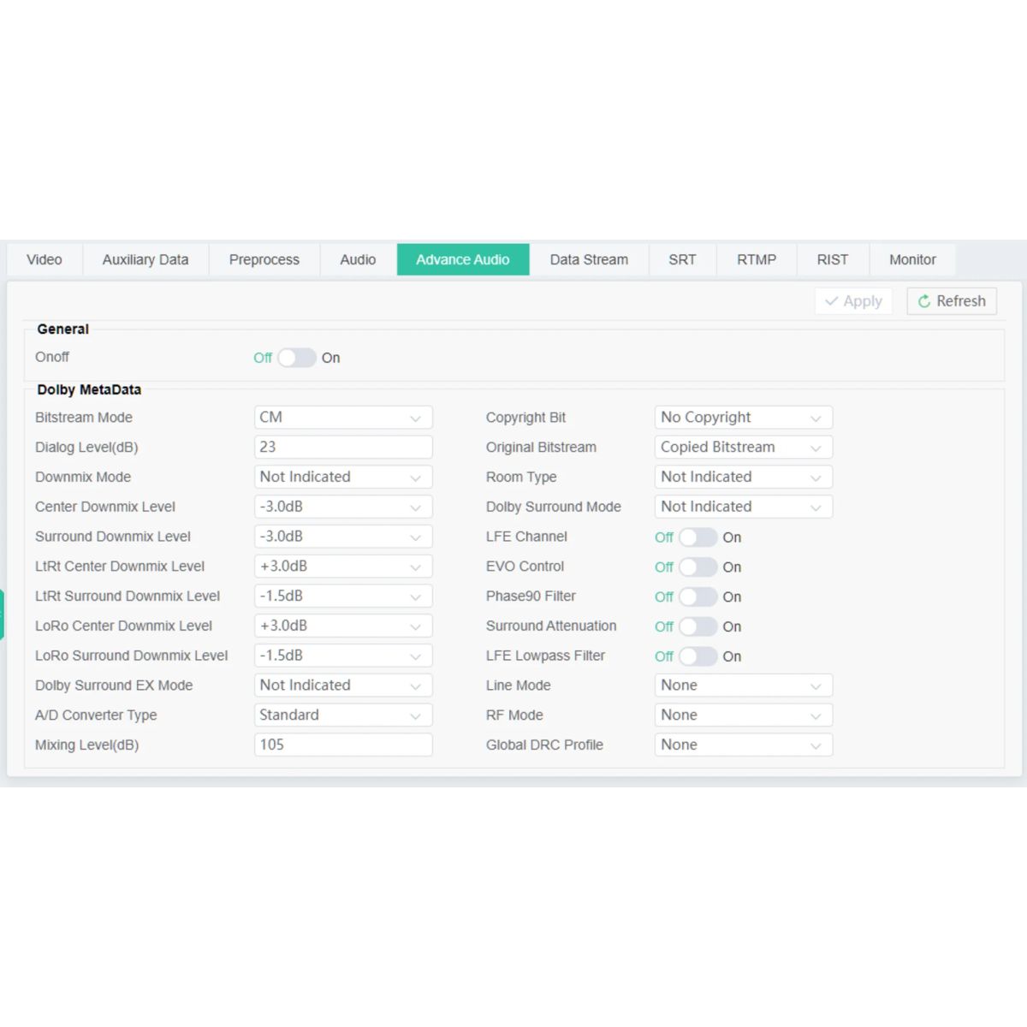This screenshot has height=1027, width=1027.
Task: Enable the Phase90 Filter toggle
Action: click(x=697, y=597)
